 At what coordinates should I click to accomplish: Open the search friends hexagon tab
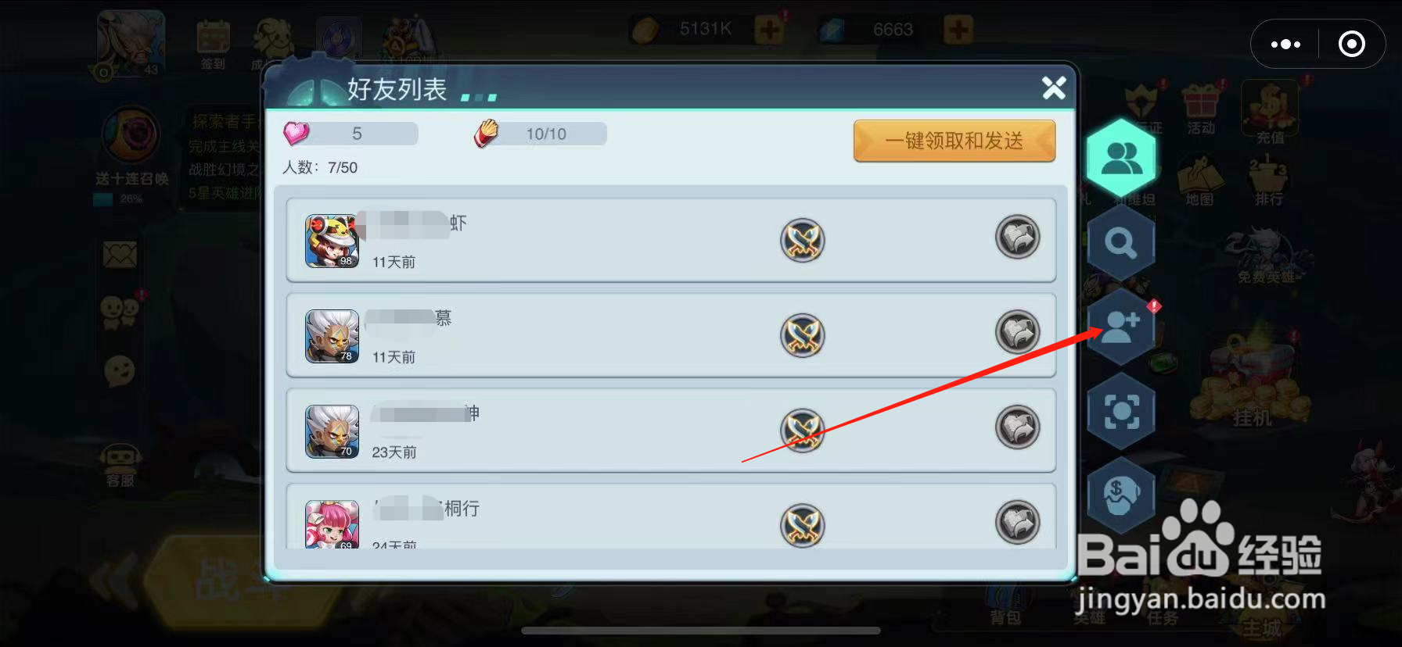click(x=1120, y=243)
